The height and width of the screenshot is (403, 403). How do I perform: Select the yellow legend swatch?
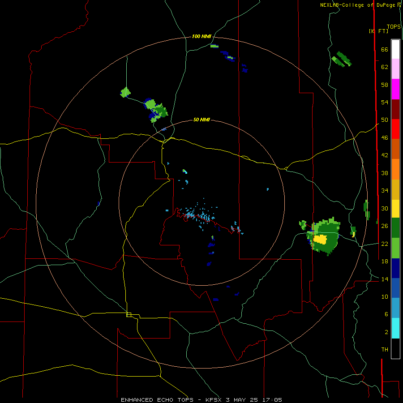coord(395,208)
